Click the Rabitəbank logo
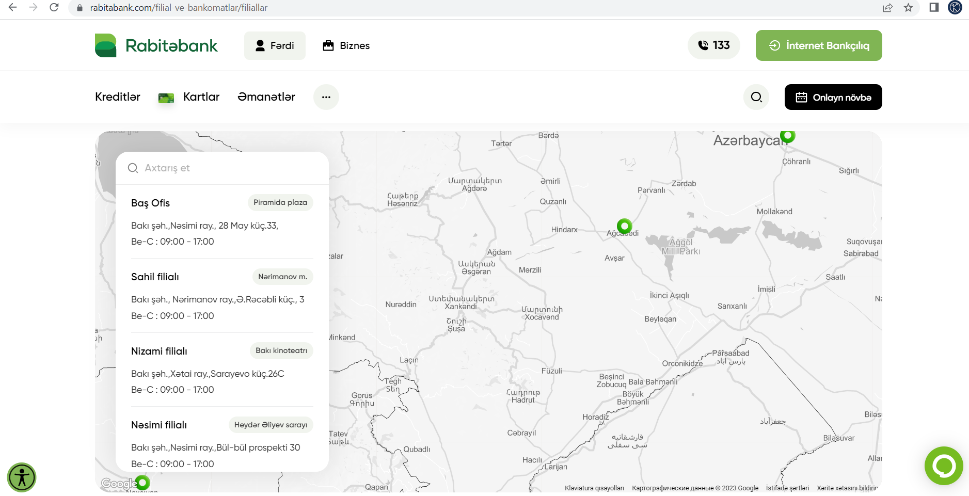Image resolution: width=969 pixels, height=496 pixels. [x=156, y=45]
